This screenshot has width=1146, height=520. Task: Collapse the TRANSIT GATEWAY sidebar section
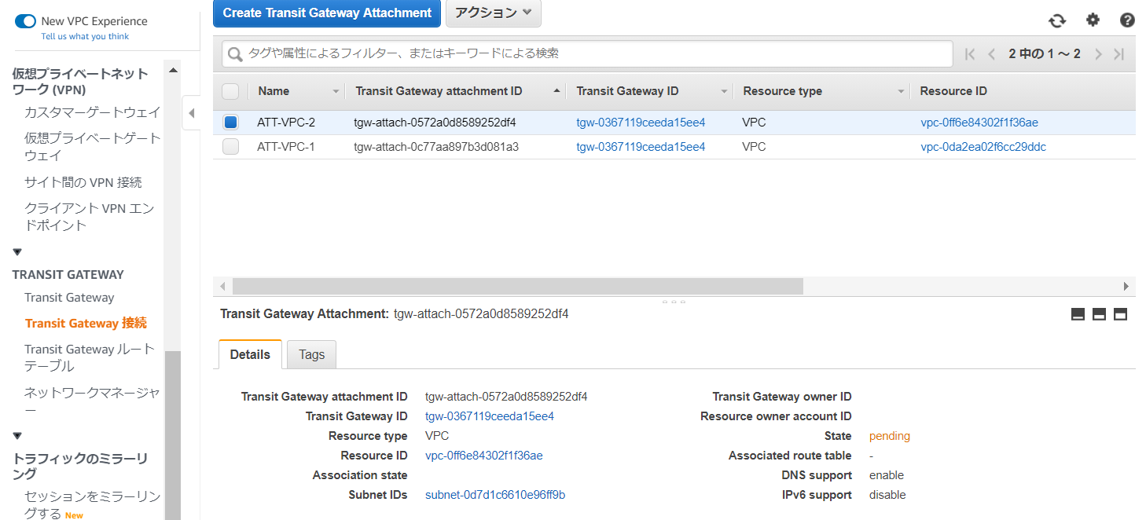tap(17, 252)
